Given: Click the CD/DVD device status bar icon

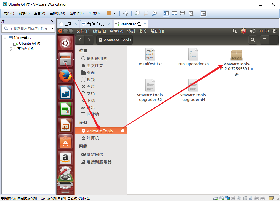Looking at the screenshot, I should pos(222,198).
